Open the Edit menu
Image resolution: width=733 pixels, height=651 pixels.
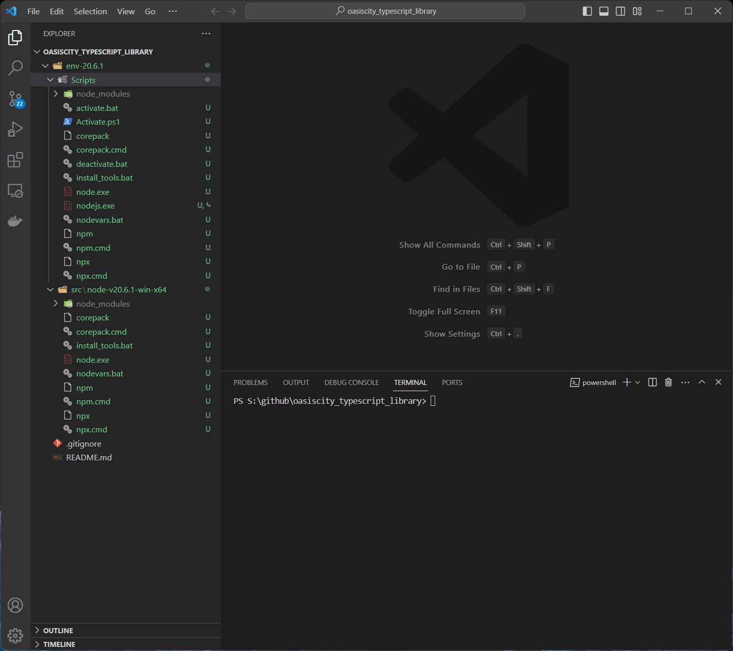(57, 11)
